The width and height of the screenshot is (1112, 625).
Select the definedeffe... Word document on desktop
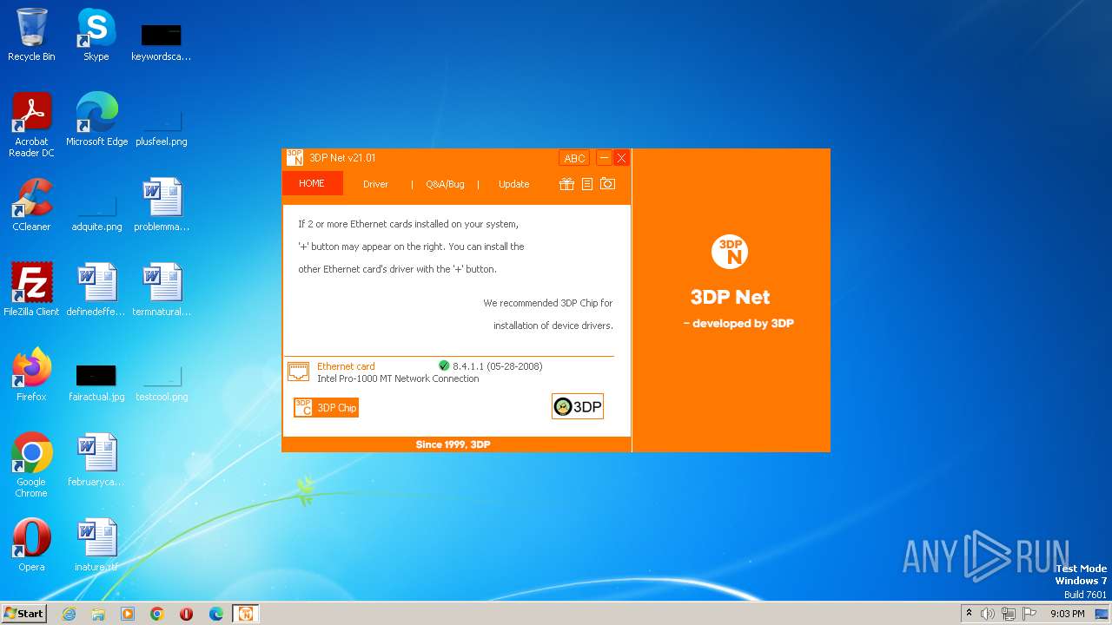[96, 290]
